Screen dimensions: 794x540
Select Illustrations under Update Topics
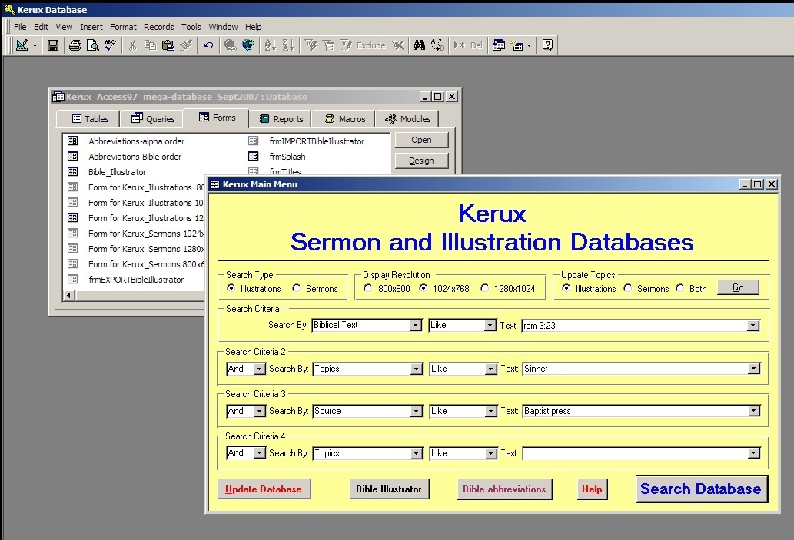click(x=566, y=288)
